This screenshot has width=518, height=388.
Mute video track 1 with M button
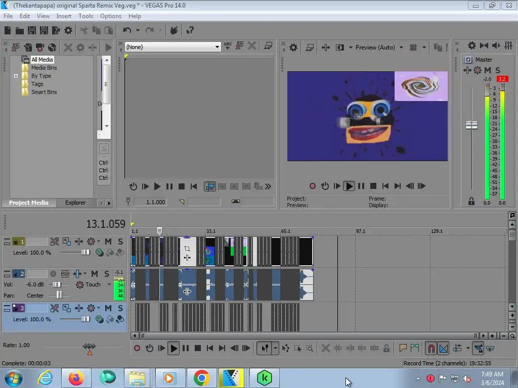click(x=108, y=241)
